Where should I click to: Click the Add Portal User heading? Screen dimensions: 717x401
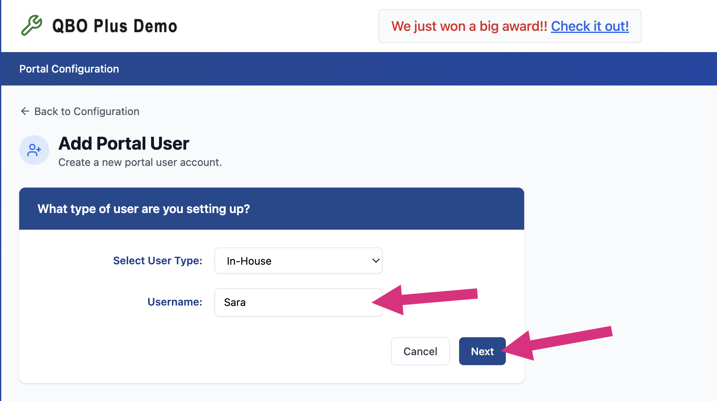(124, 143)
